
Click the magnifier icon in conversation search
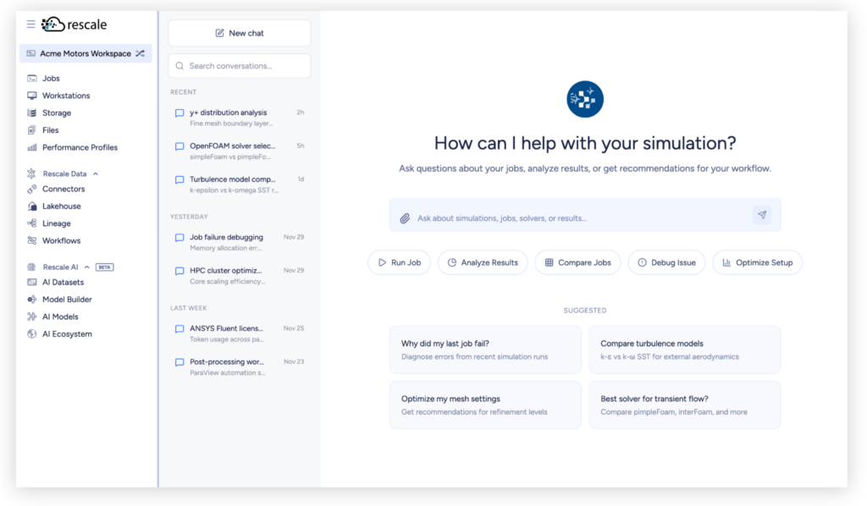[x=179, y=66]
